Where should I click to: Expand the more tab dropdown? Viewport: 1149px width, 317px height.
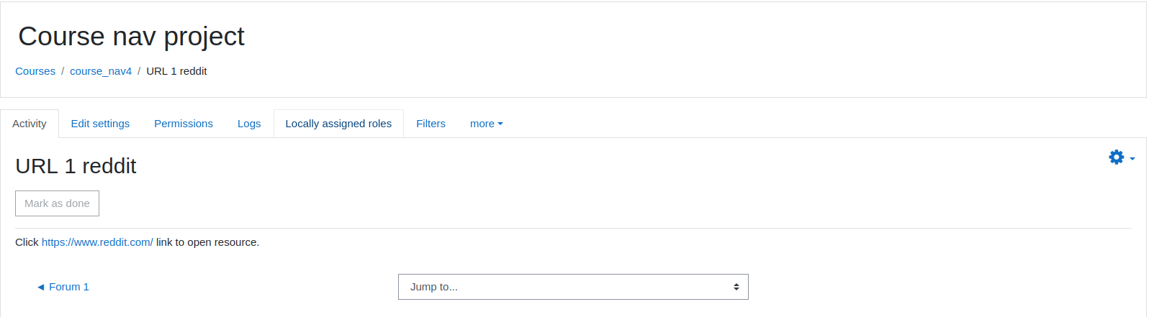[x=486, y=124]
